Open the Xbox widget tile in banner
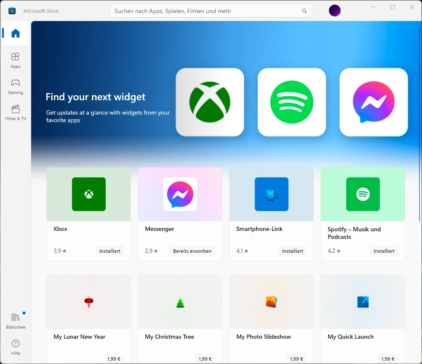The image size is (422, 364). pos(210,102)
